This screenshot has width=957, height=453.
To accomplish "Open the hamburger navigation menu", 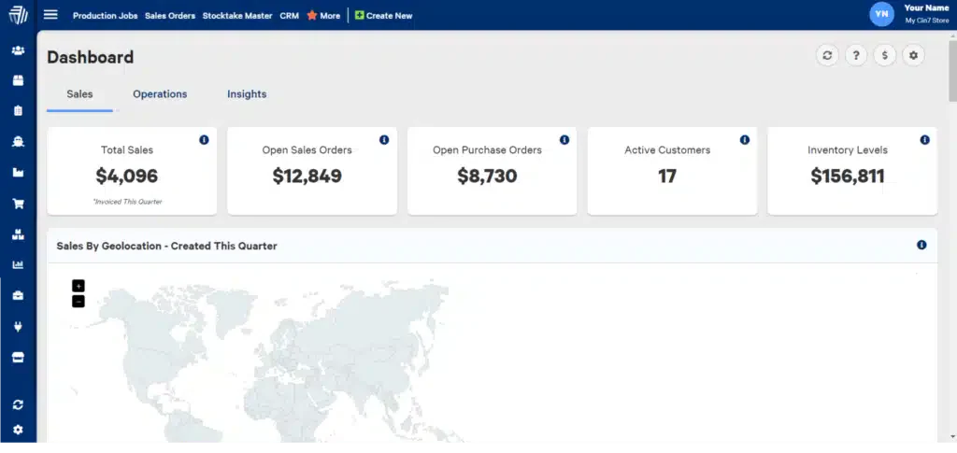I will (50, 15).
